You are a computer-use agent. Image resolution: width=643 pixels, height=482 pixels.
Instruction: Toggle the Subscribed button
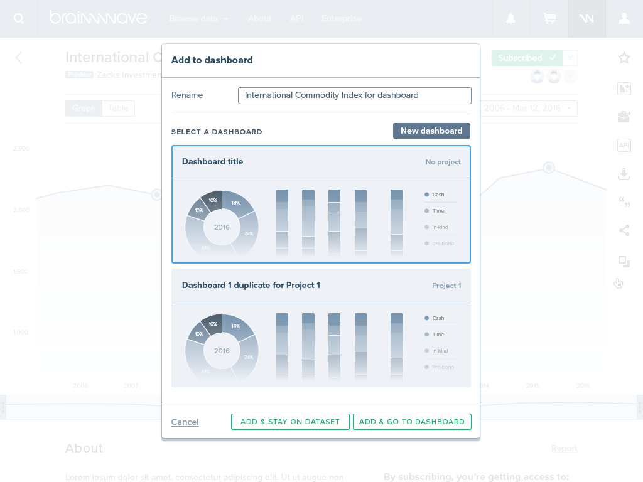527,58
